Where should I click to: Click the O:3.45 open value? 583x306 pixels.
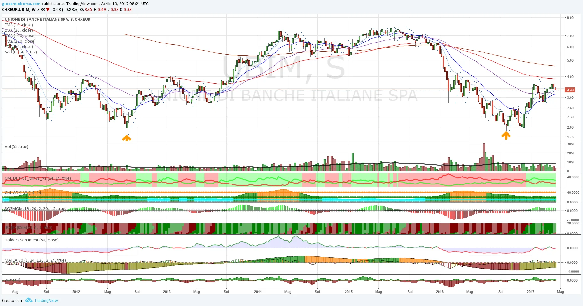[x=86, y=9]
